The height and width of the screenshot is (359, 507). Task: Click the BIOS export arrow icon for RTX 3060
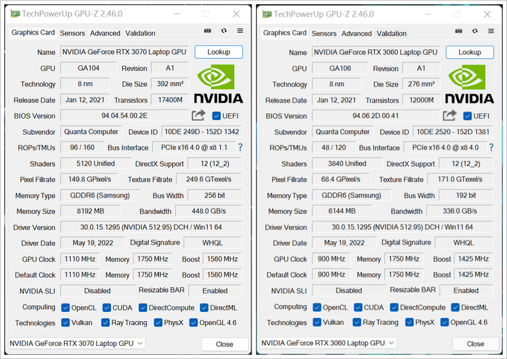(x=450, y=116)
